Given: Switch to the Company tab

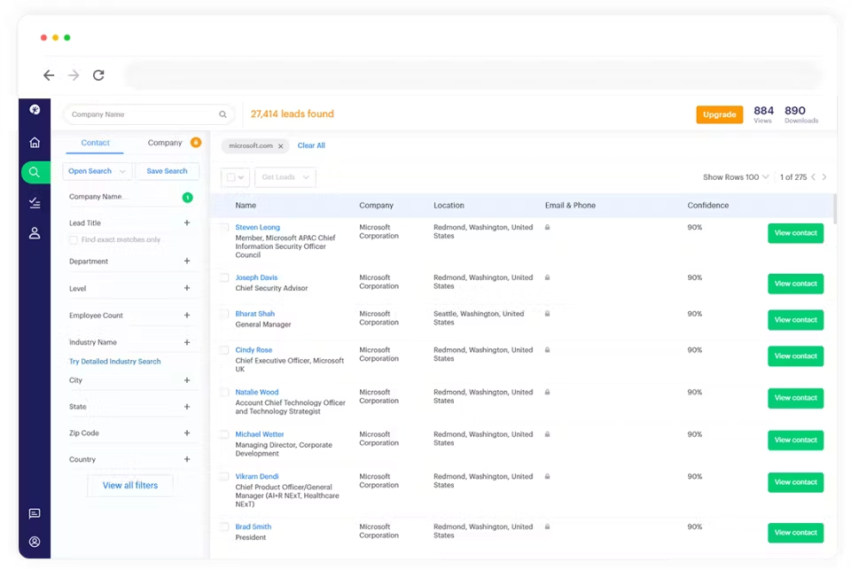Looking at the screenshot, I should tap(165, 143).
